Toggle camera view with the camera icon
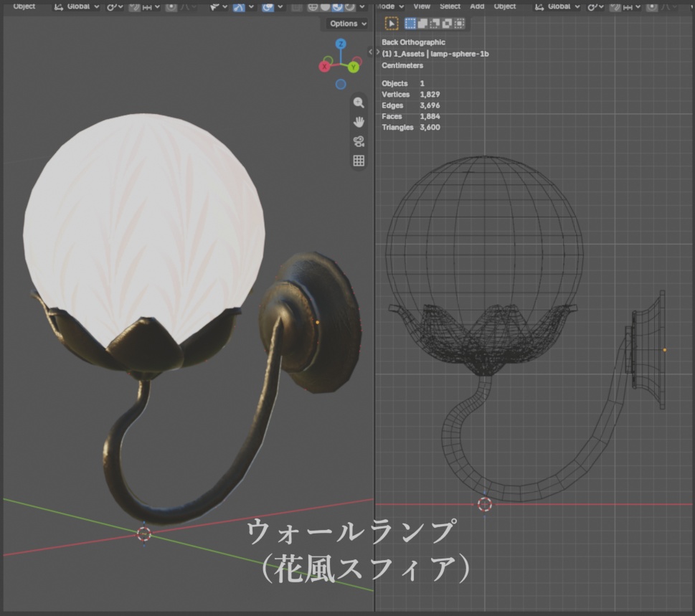695x616 pixels. [359, 141]
